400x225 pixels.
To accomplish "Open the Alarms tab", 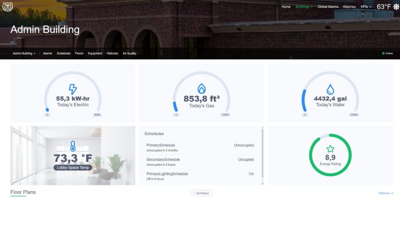I will pos(47,53).
